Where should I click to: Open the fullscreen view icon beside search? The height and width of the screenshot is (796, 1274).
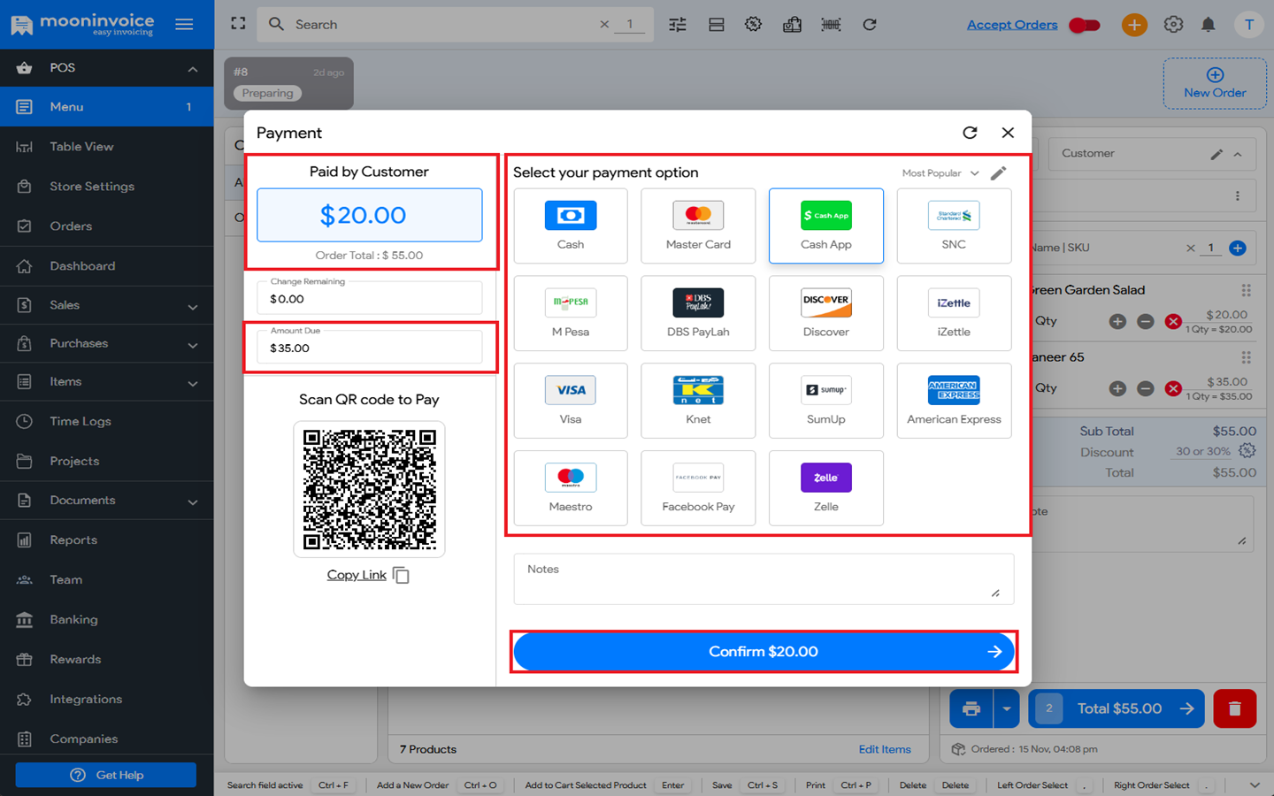[237, 24]
